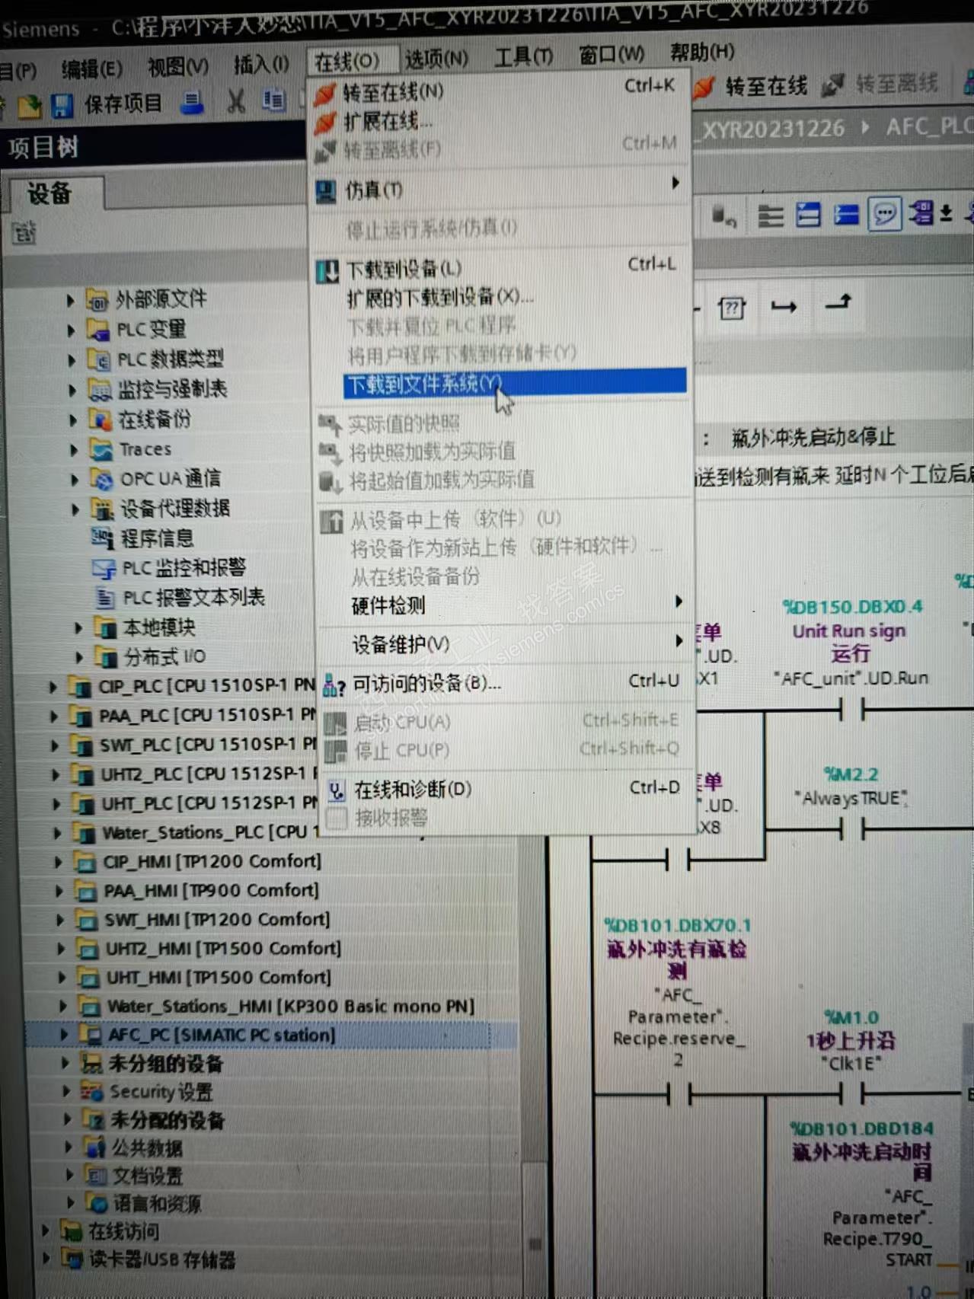Select 读卡器/USB 存储器 tree item
Screen dimensions: 974x1299
tap(162, 1260)
